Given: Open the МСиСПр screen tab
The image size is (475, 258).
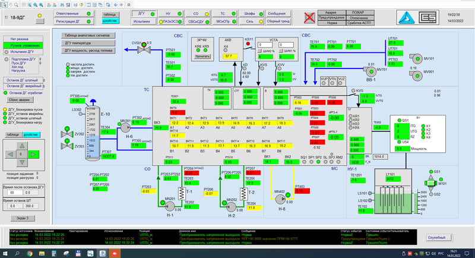Looking at the screenshot, I should [x=225, y=21].
